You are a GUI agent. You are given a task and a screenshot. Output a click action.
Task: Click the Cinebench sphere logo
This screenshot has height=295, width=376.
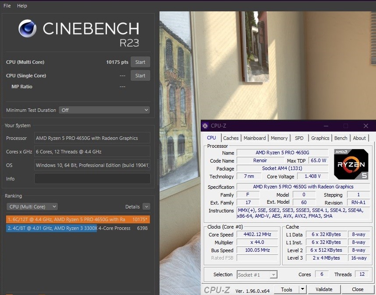[28, 28]
